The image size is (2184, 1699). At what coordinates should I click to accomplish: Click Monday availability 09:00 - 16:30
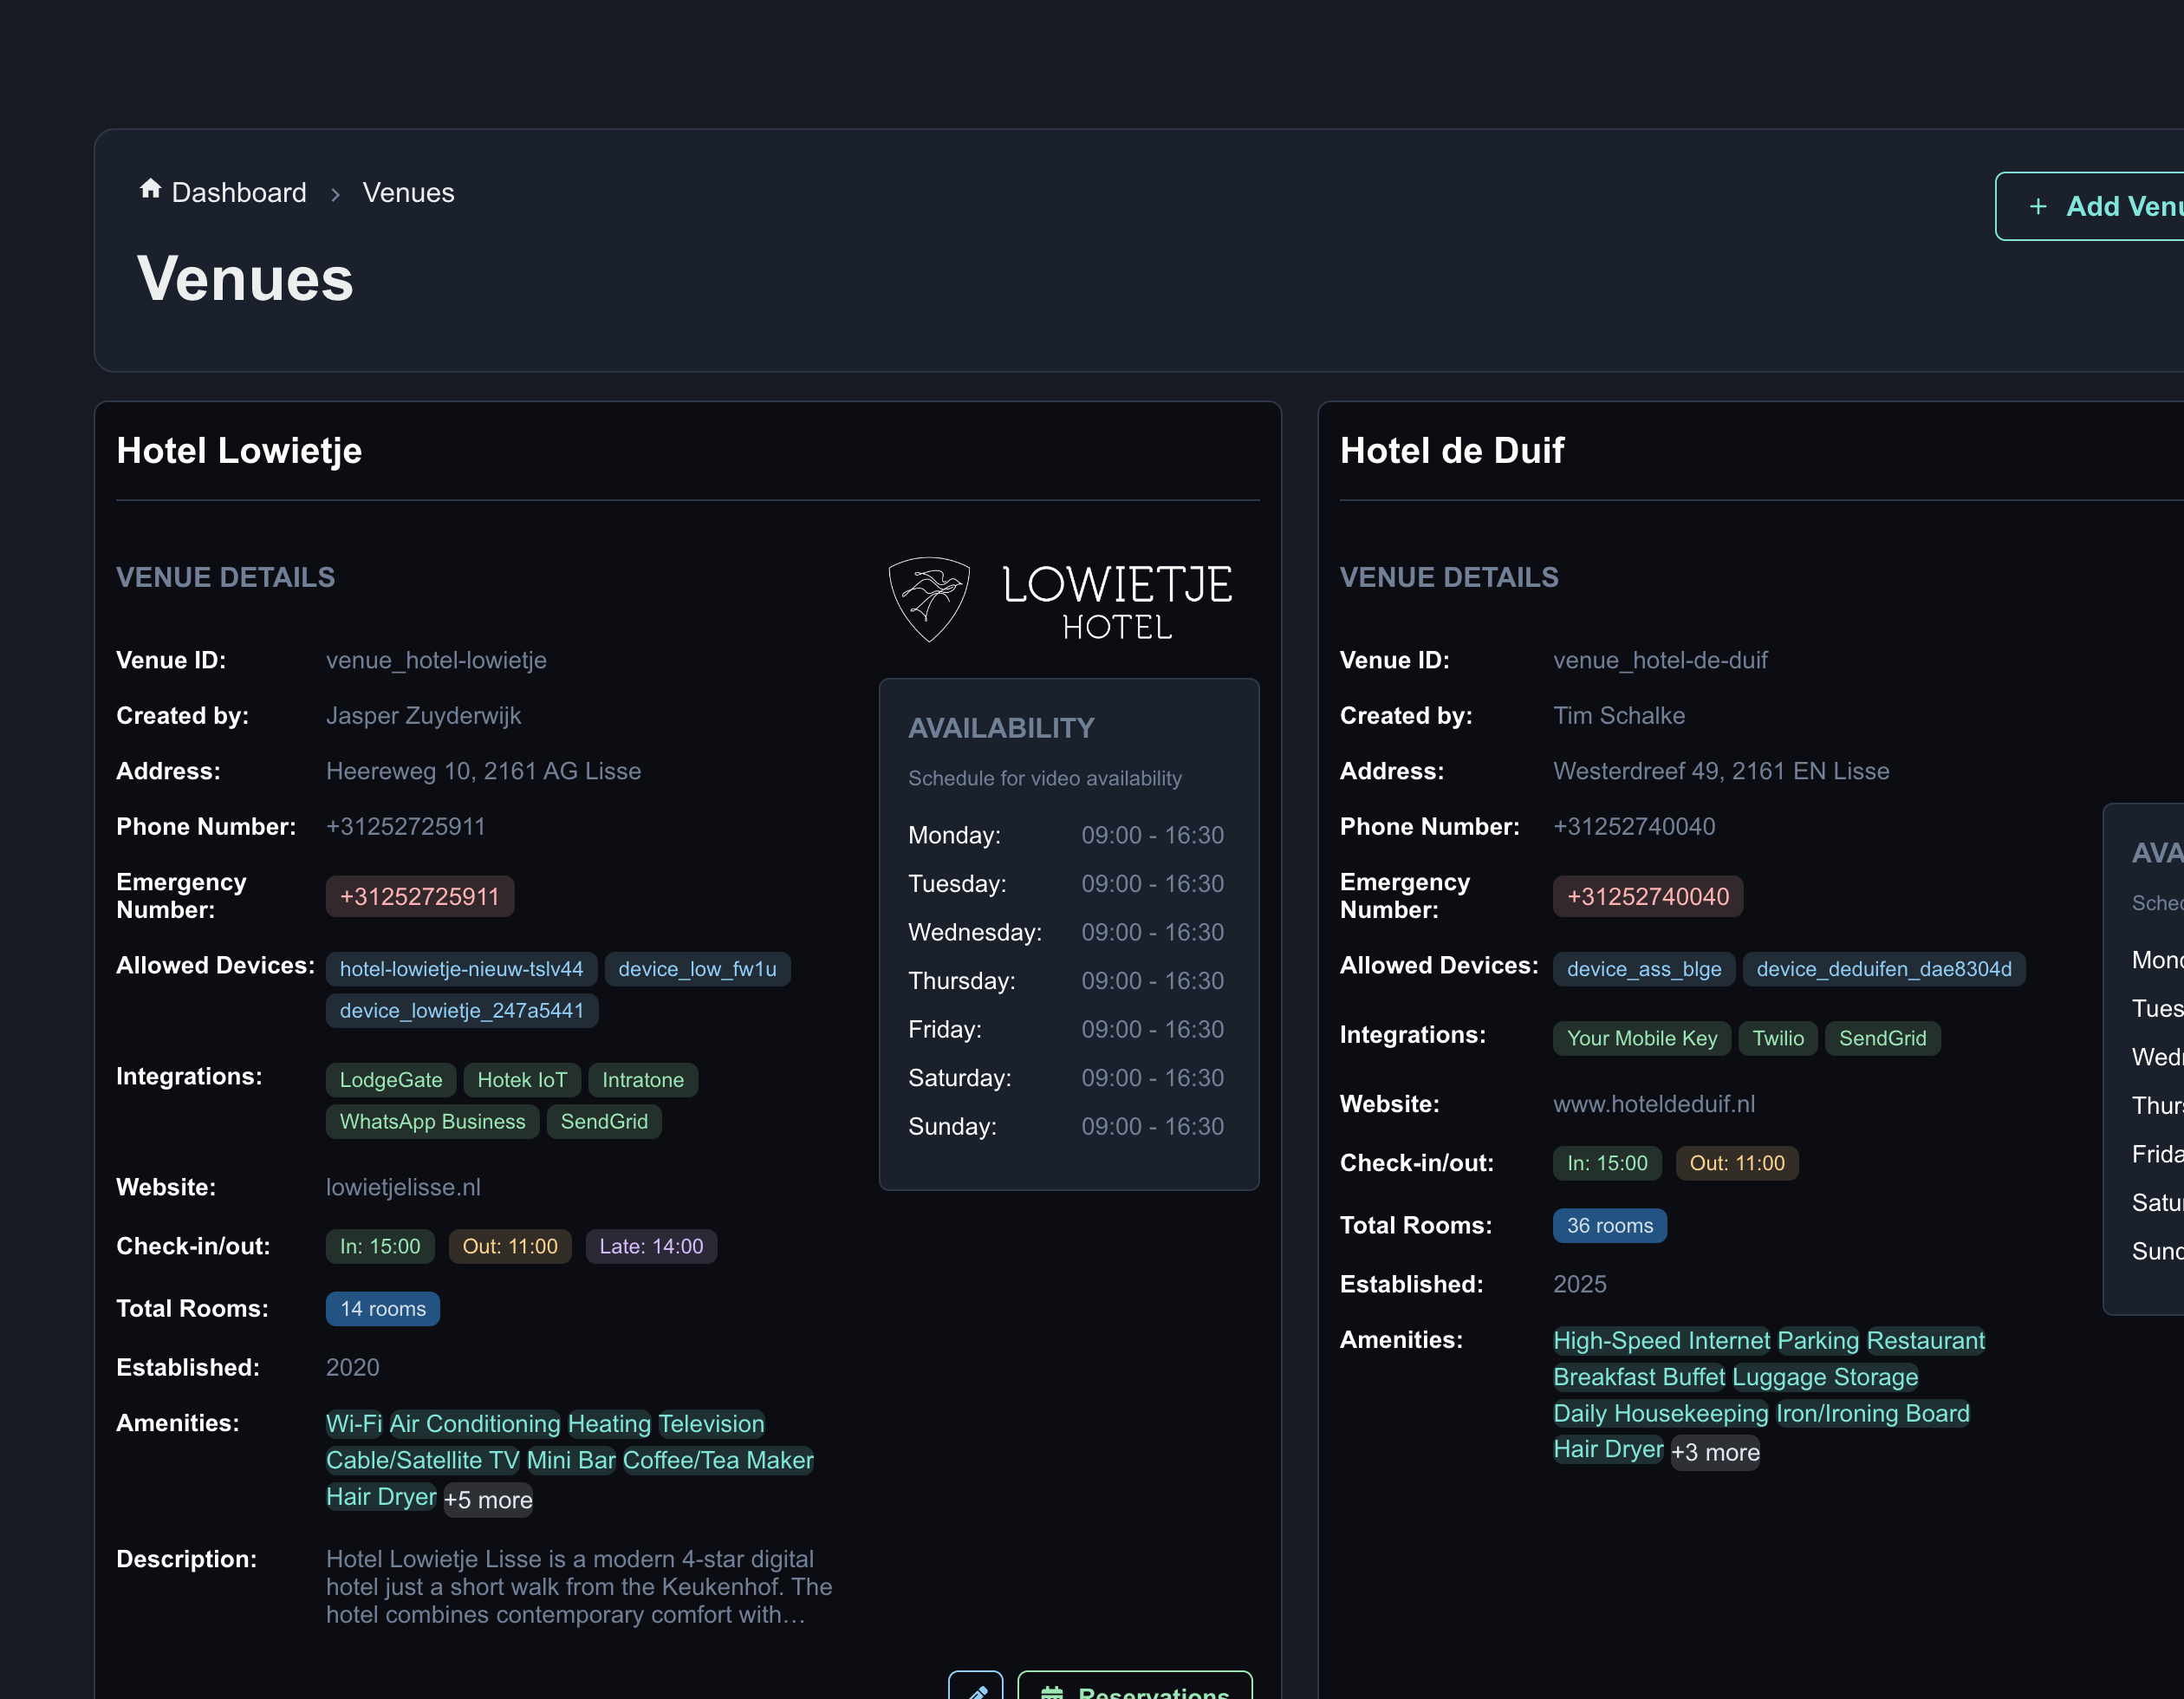click(1152, 835)
